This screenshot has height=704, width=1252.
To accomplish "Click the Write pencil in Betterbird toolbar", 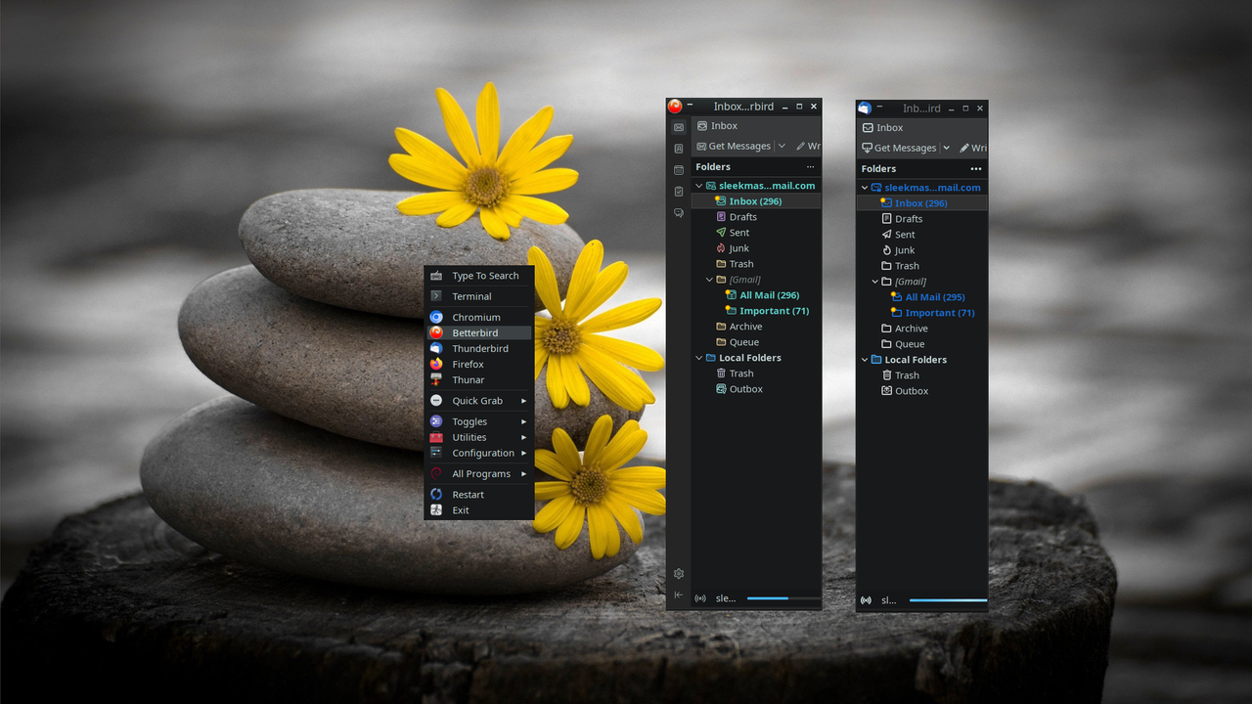I will tap(801, 147).
